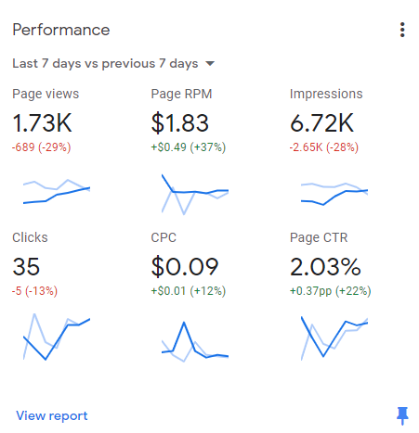The height and width of the screenshot is (433, 419).
Task: Expand the date range dropdown arrow
Action: pos(210,64)
